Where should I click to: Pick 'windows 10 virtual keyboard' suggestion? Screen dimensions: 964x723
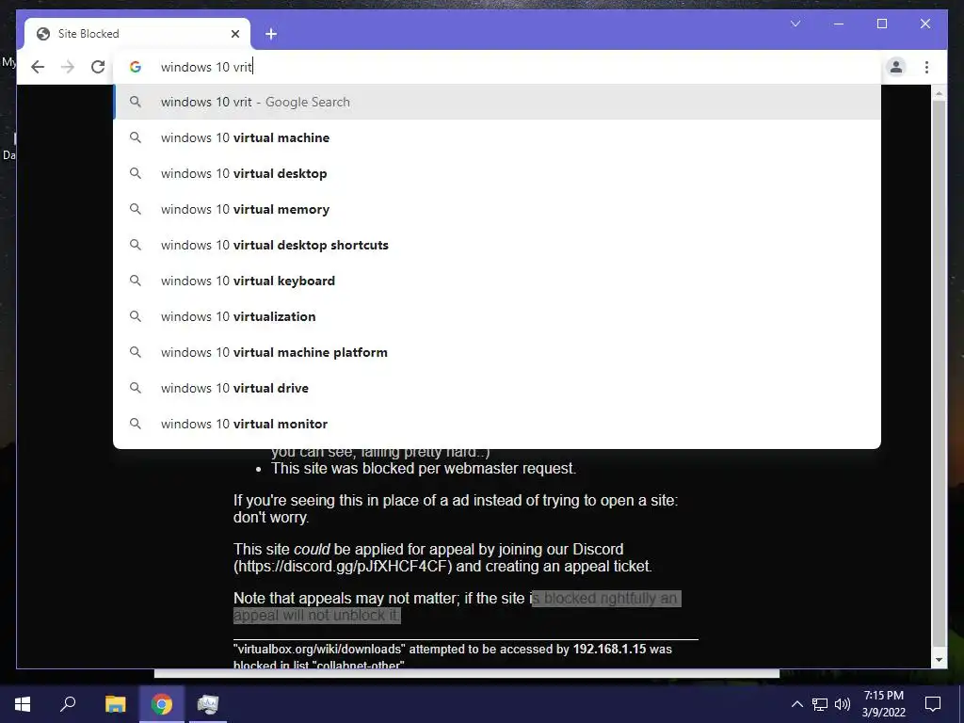(x=497, y=281)
